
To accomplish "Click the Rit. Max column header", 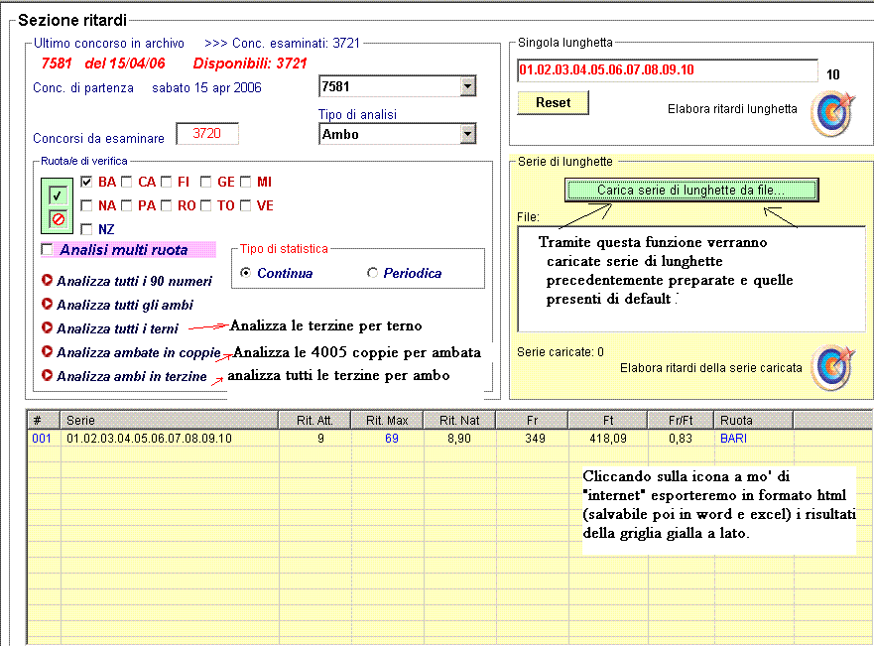I will [386, 421].
